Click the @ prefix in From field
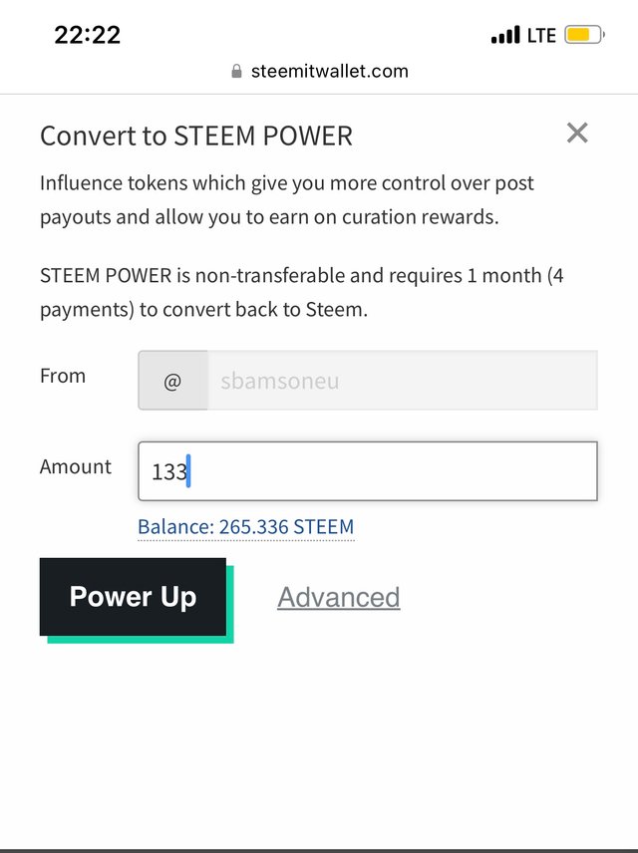The image size is (638, 853). tap(172, 381)
